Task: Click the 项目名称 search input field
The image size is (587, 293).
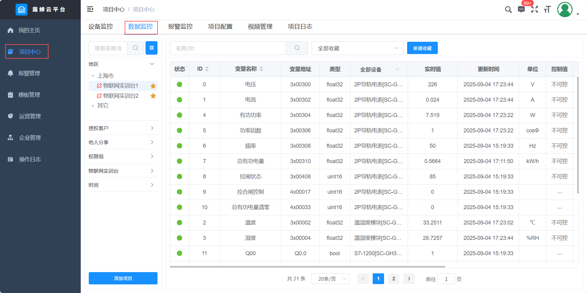Action: click(108, 48)
